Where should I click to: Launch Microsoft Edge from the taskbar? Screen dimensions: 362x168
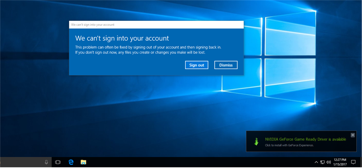click(71, 162)
